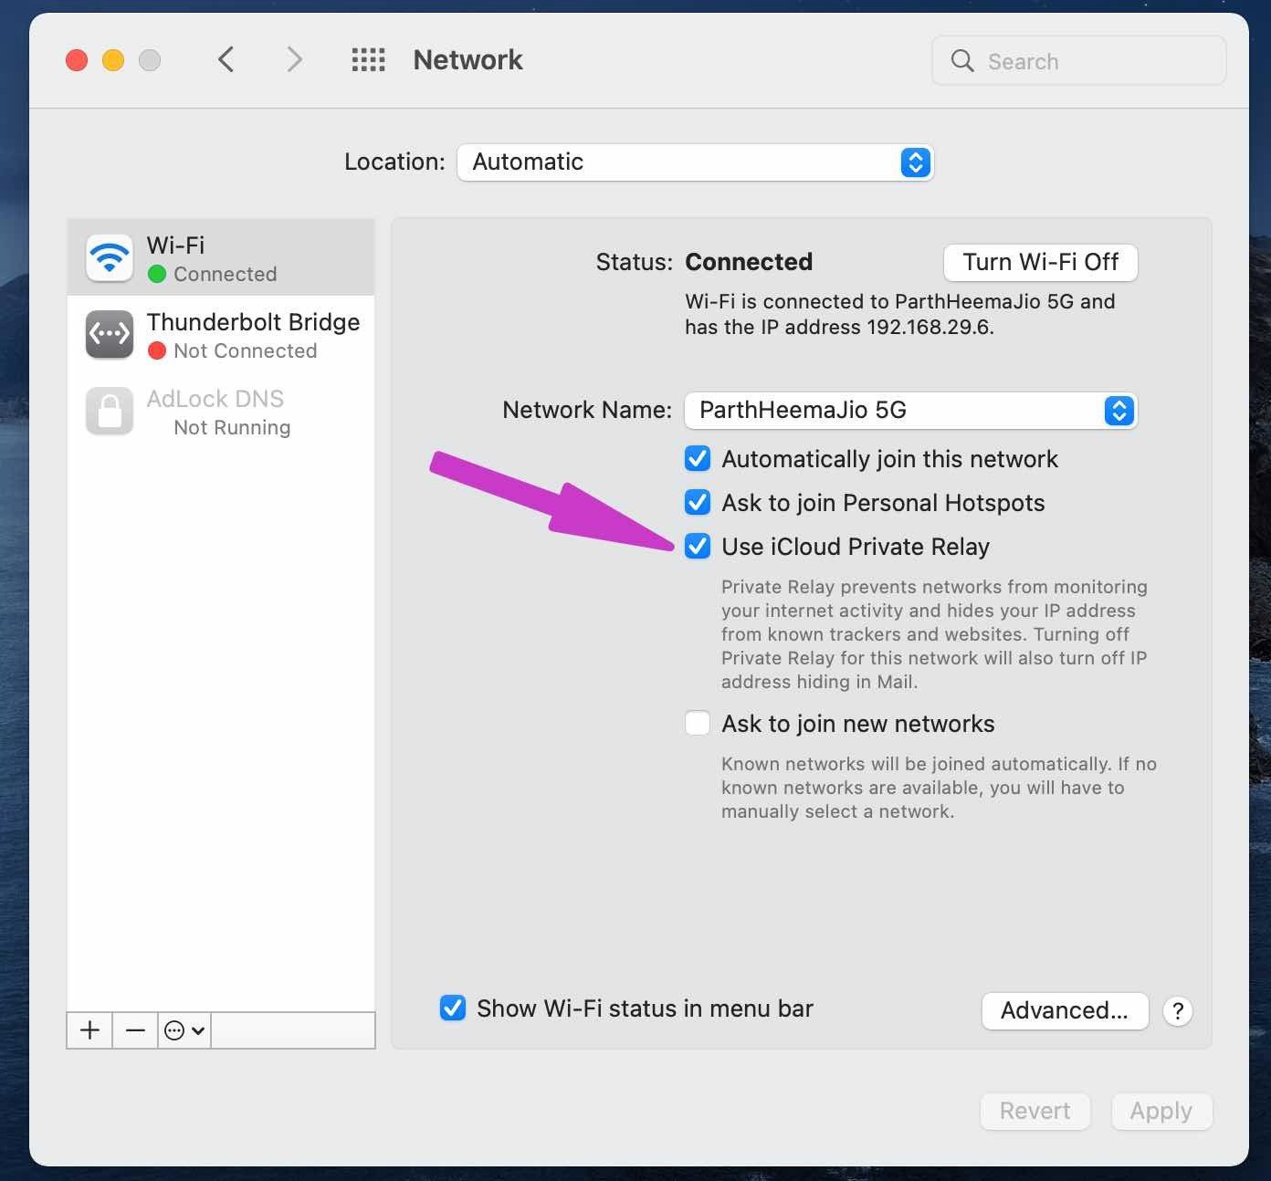Open the show-all preferences grid
Screen dimensions: 1271x1181
[368, 60]
